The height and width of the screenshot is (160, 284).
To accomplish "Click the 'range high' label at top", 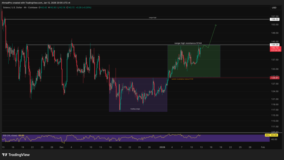I will [x=153, y=17].
